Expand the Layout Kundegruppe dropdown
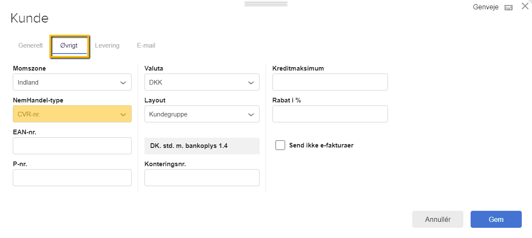The height and width of the screenshot is (238, 532). (x=202, y=114)
